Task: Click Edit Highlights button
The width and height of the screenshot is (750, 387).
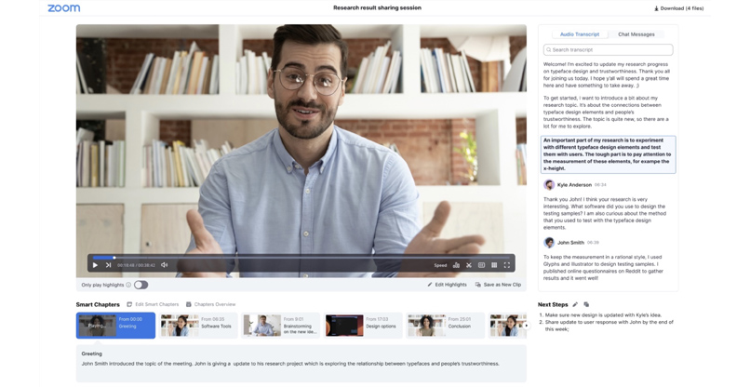Action: [448, 285]
